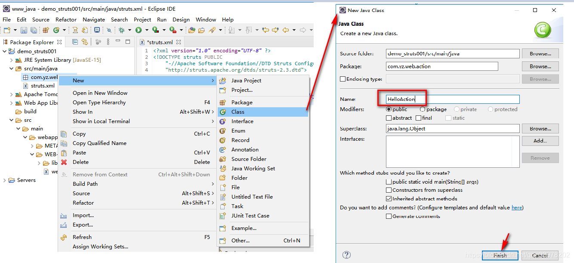Click Browse next to Source folder
The height and width of the screenshot is (263, 574).
point(540,54)
